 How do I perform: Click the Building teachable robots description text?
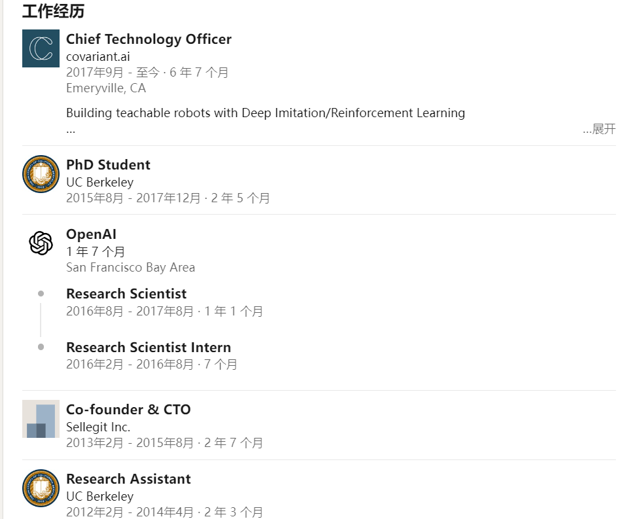tap(265, 113)
